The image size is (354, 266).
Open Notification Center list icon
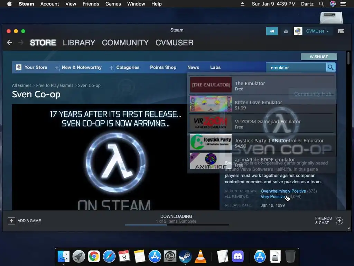(x=343, y=4)
